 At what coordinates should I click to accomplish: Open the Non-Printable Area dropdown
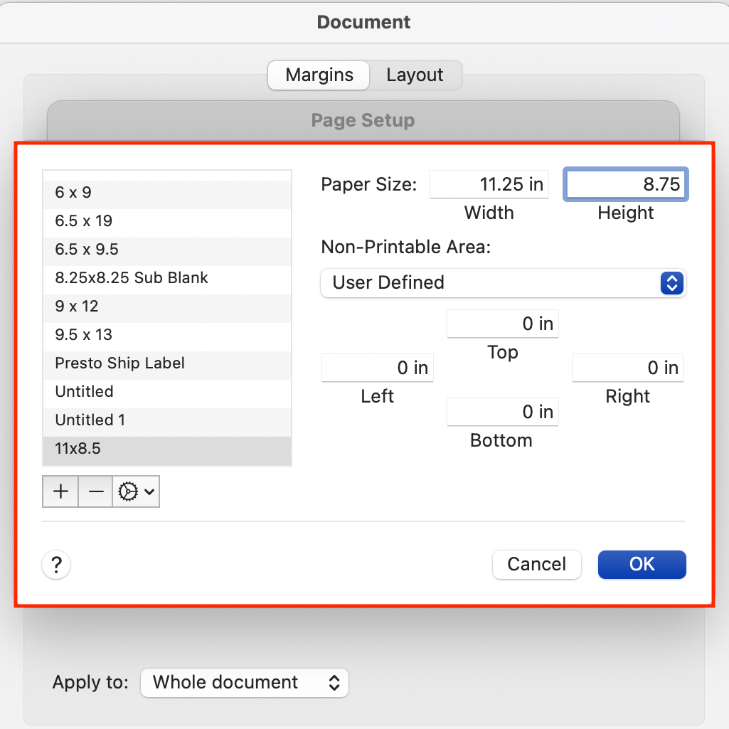pos(504,282)
